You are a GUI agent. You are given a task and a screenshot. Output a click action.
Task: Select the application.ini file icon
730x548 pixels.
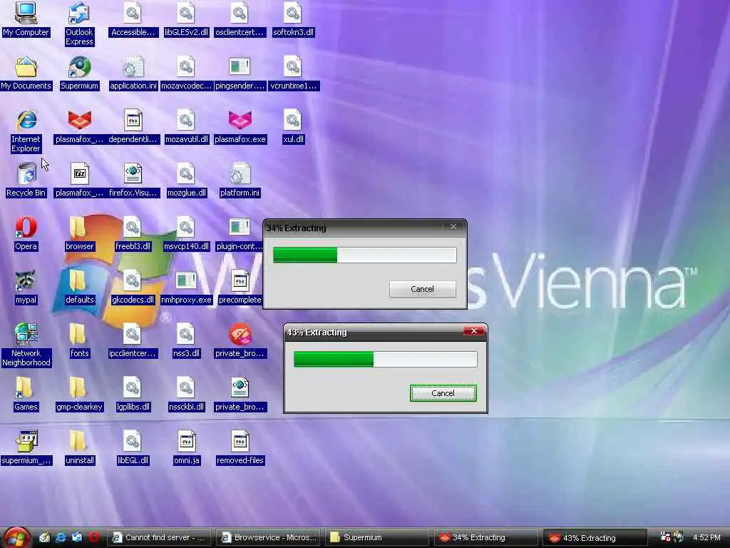[133, 67]
